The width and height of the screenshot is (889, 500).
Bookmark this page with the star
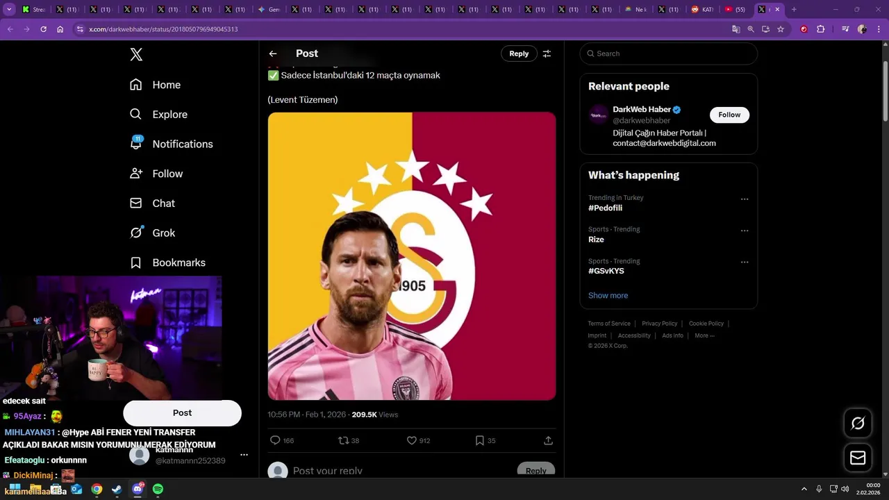pos(781,29)
